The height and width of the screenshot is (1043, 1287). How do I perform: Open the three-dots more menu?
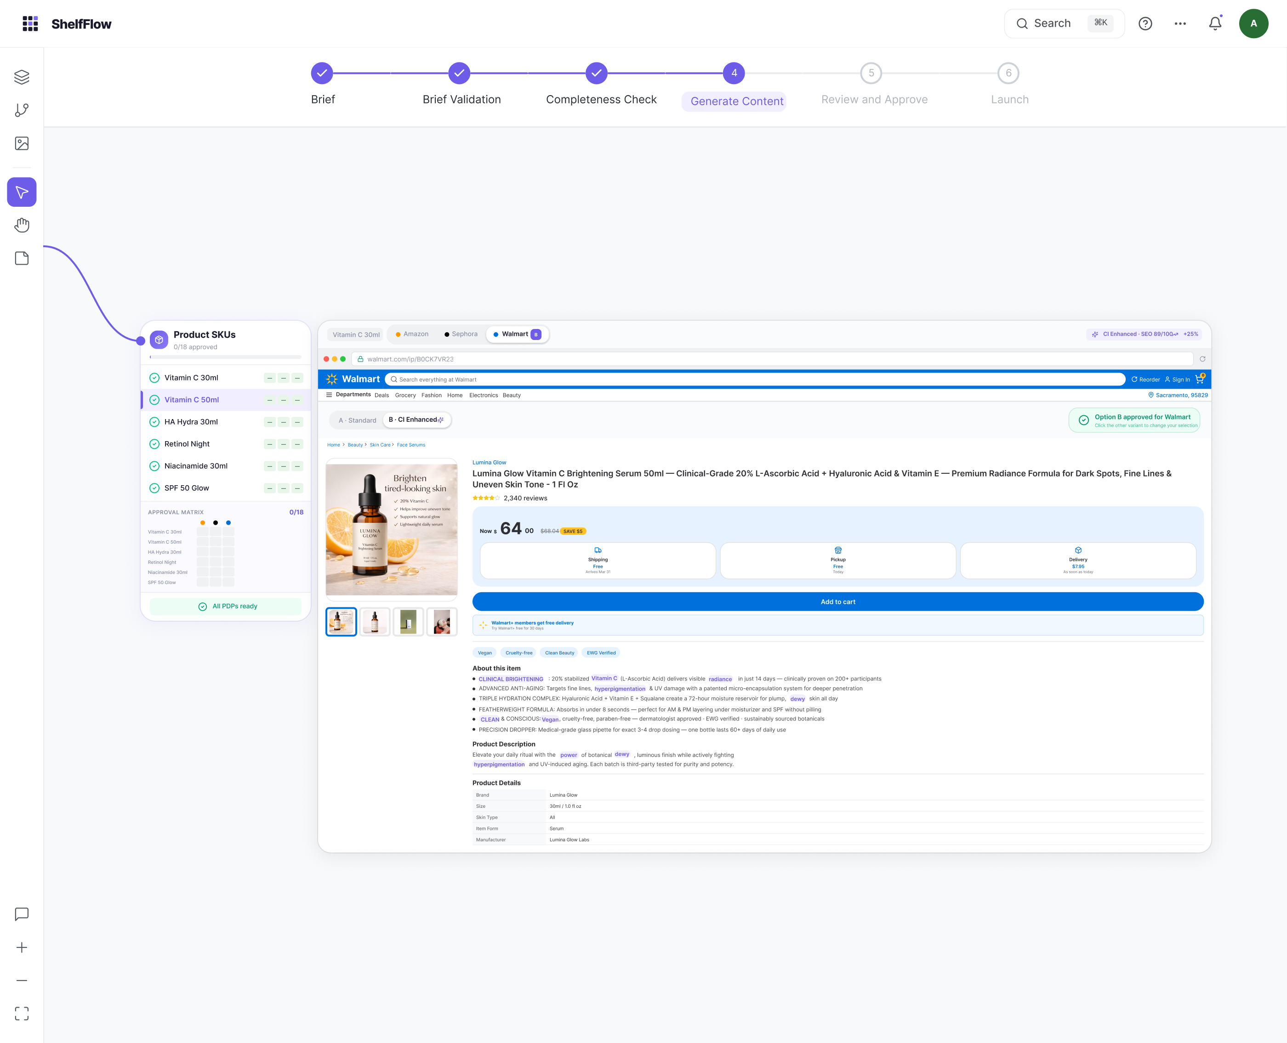tap(1180, 23)
